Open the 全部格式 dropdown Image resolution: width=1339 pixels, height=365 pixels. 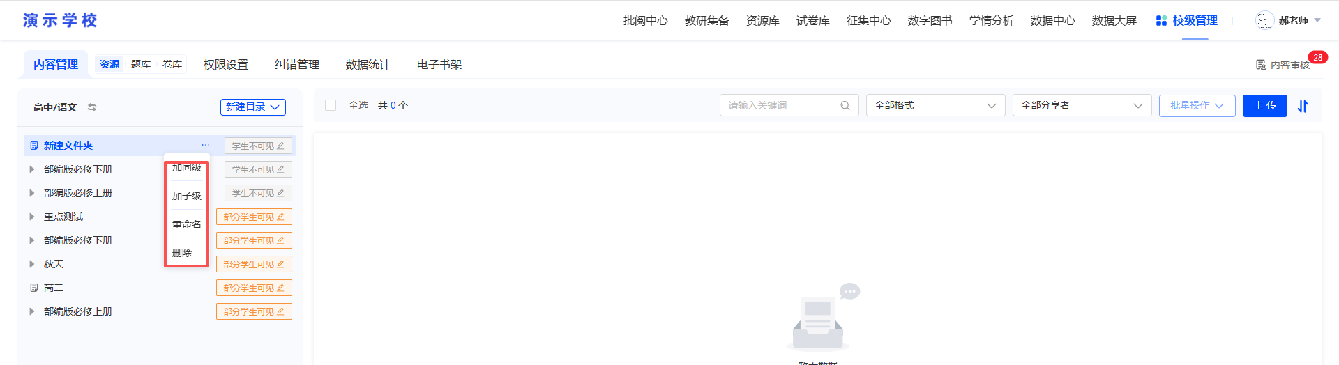click(x=935, y=106)
